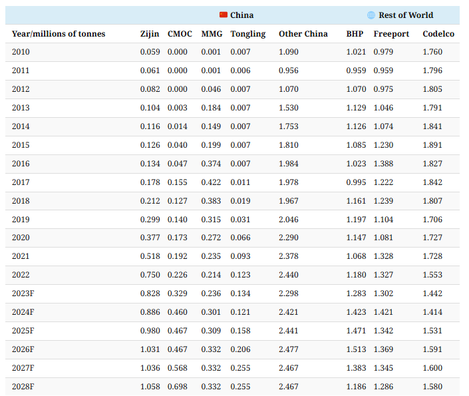Select the CMOC column header
The height and width of the screenshot is (396, 469).
pos(180,34)
